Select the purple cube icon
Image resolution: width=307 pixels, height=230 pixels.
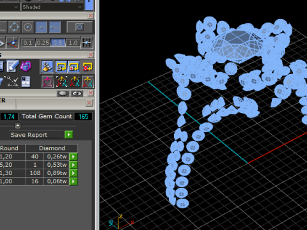[x=26, y=66]
